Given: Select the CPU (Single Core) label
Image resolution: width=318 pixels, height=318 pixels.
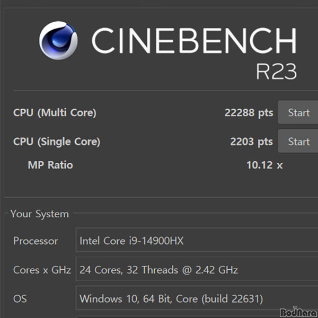Looking at the screenshot, I should [x=57, y=142].
